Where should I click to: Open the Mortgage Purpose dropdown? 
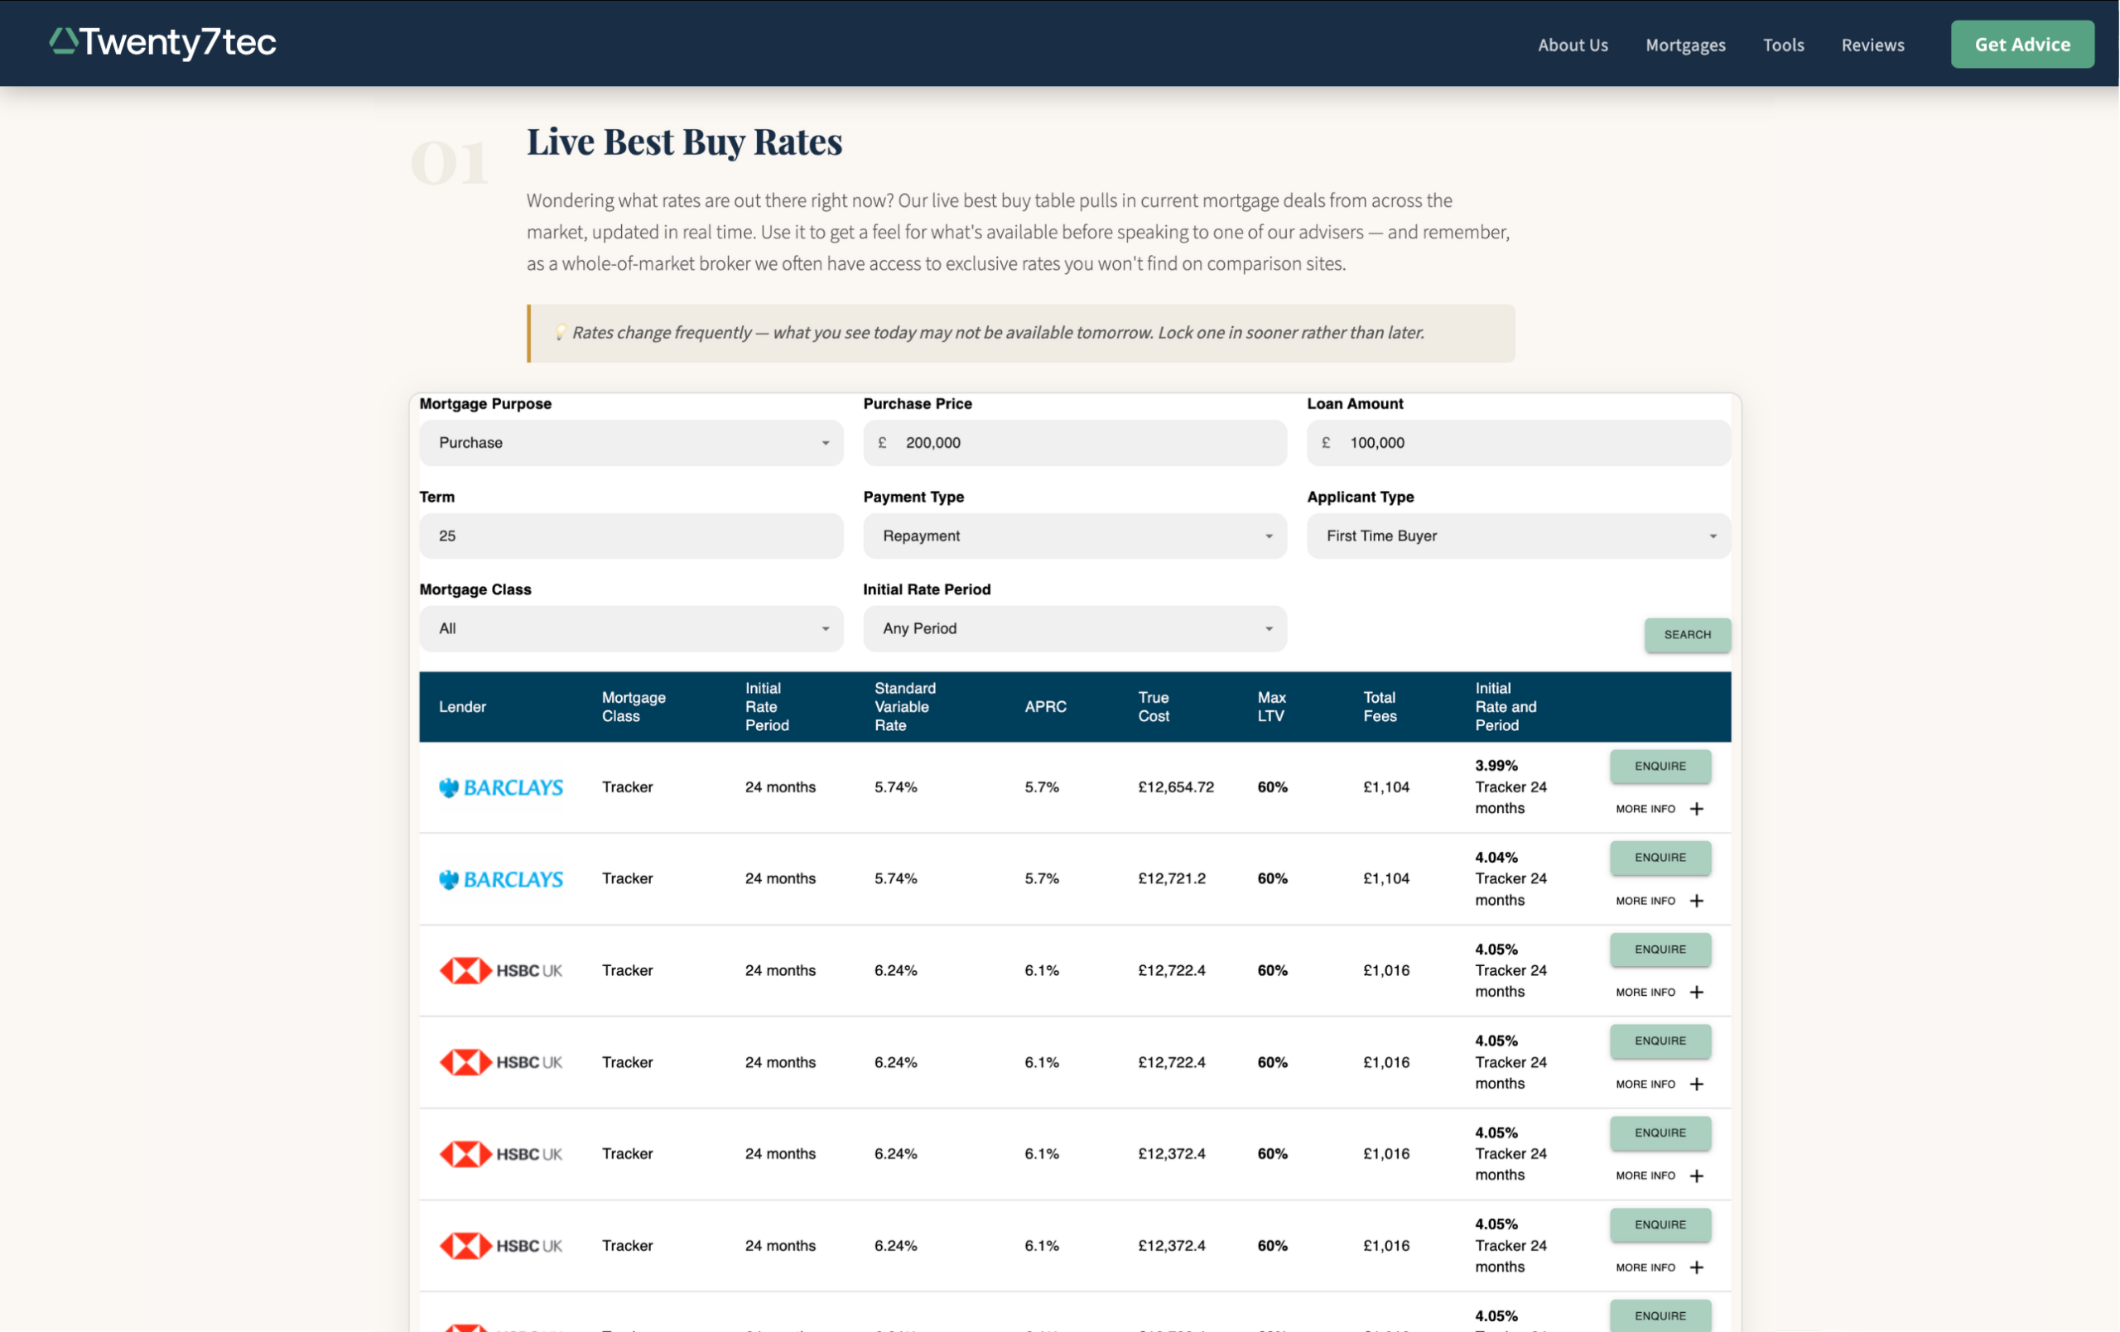(x=631, y=443)
